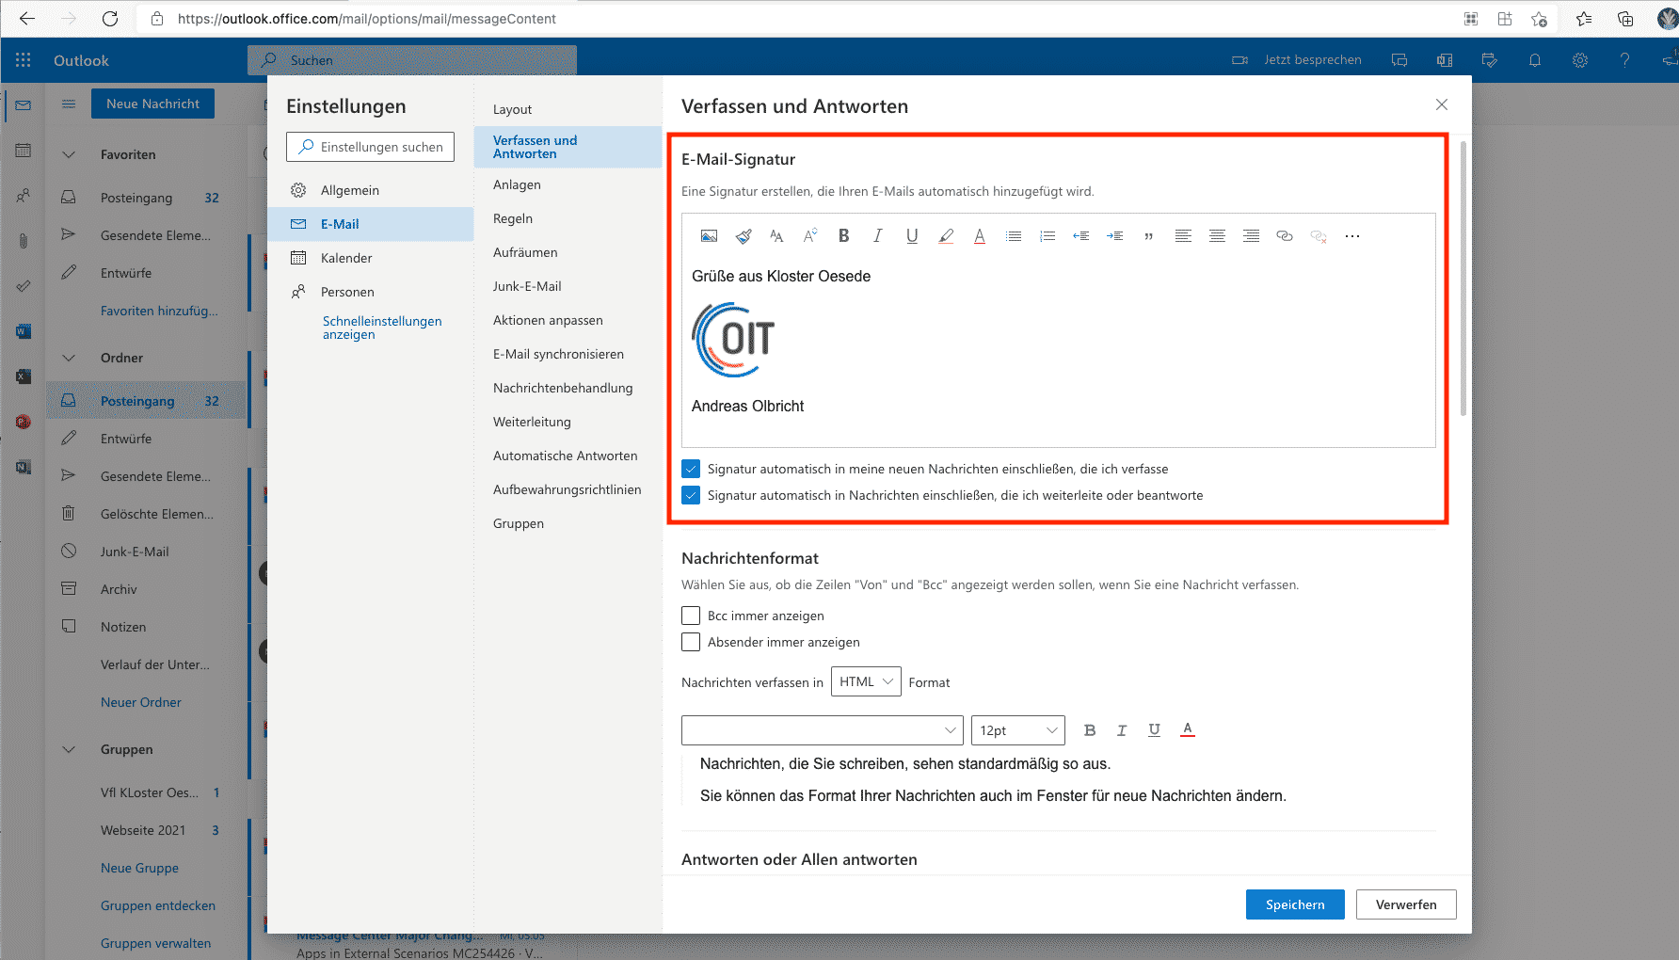This screenshot has width=1679, height=960.
Task: Open the HTML message format dropdown
Action: 866,681
